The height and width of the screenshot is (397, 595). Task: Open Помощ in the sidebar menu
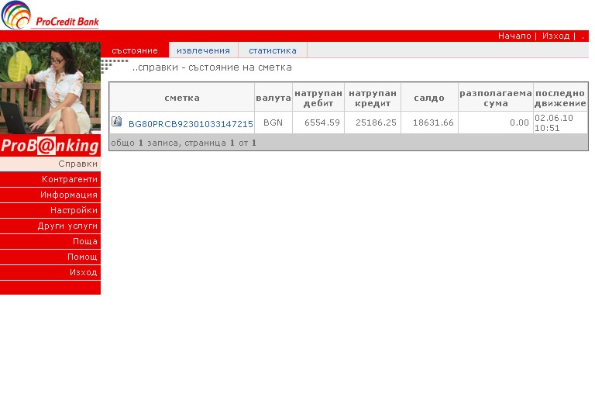(x=50, y=257)
